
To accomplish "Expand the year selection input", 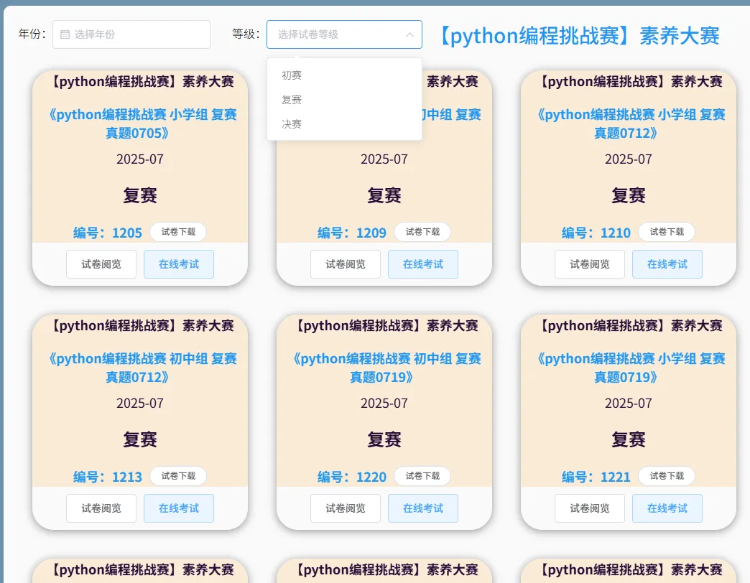I will click(x=131, y=34).
